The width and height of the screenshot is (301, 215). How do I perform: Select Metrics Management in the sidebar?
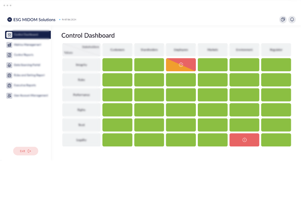(27, 45)
